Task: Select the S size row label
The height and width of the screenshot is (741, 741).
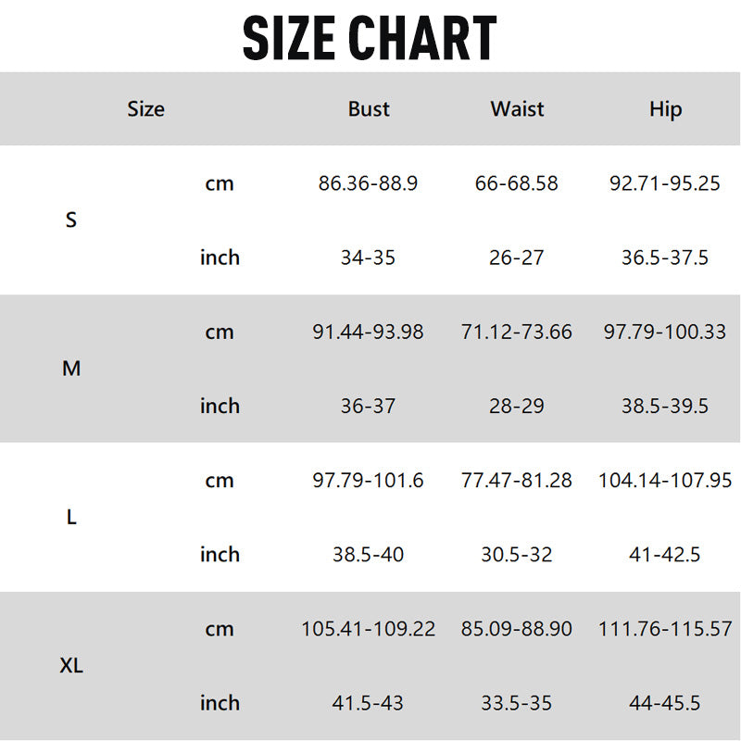Action: pos(71,220)
